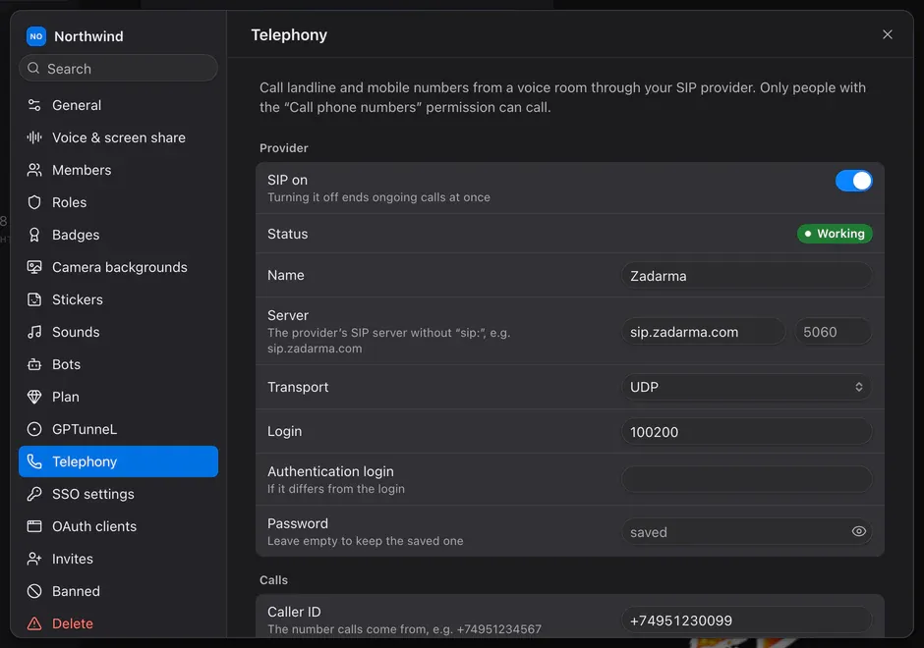Click 'If it differs from the login' hint
Screen dimensions: 924x648
point(336,489)
